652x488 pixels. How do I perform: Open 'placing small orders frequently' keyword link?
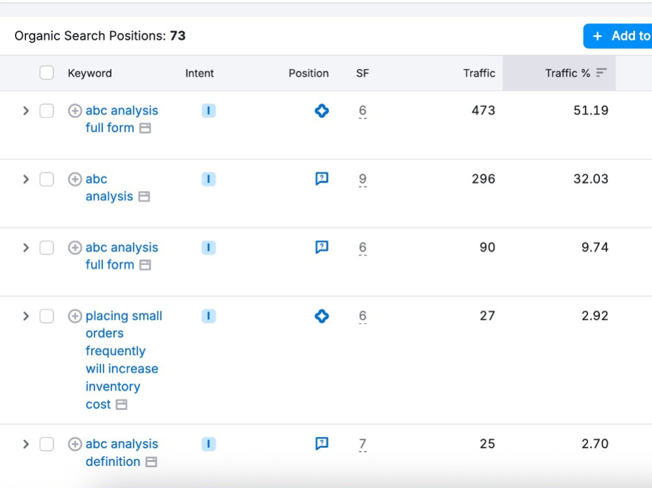tap(124, 360)
